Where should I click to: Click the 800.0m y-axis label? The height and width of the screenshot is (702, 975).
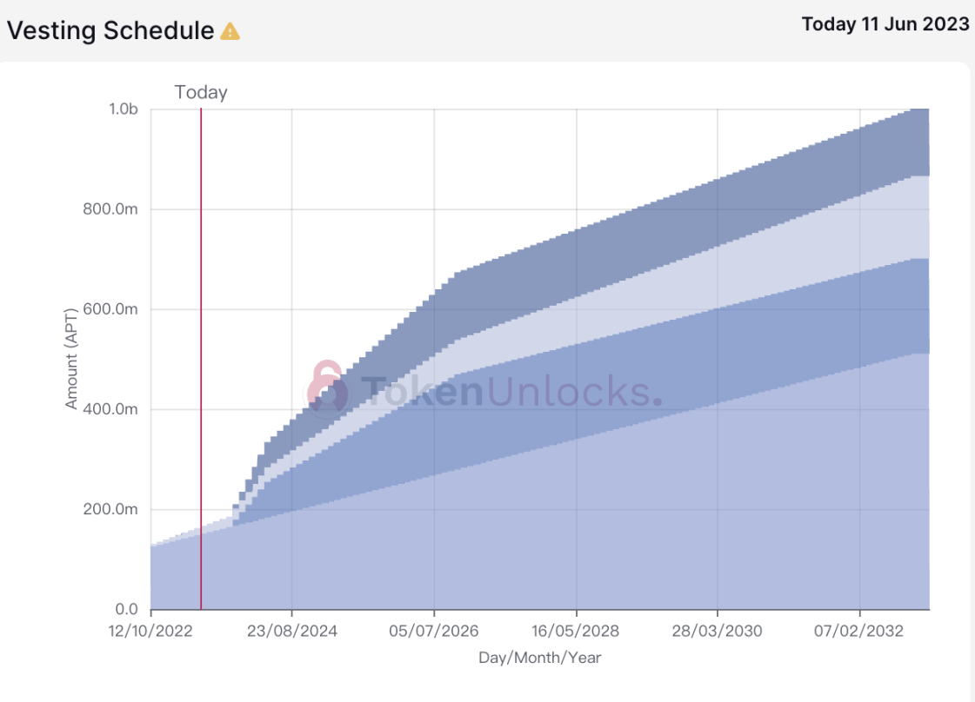(x=110, y=209)
